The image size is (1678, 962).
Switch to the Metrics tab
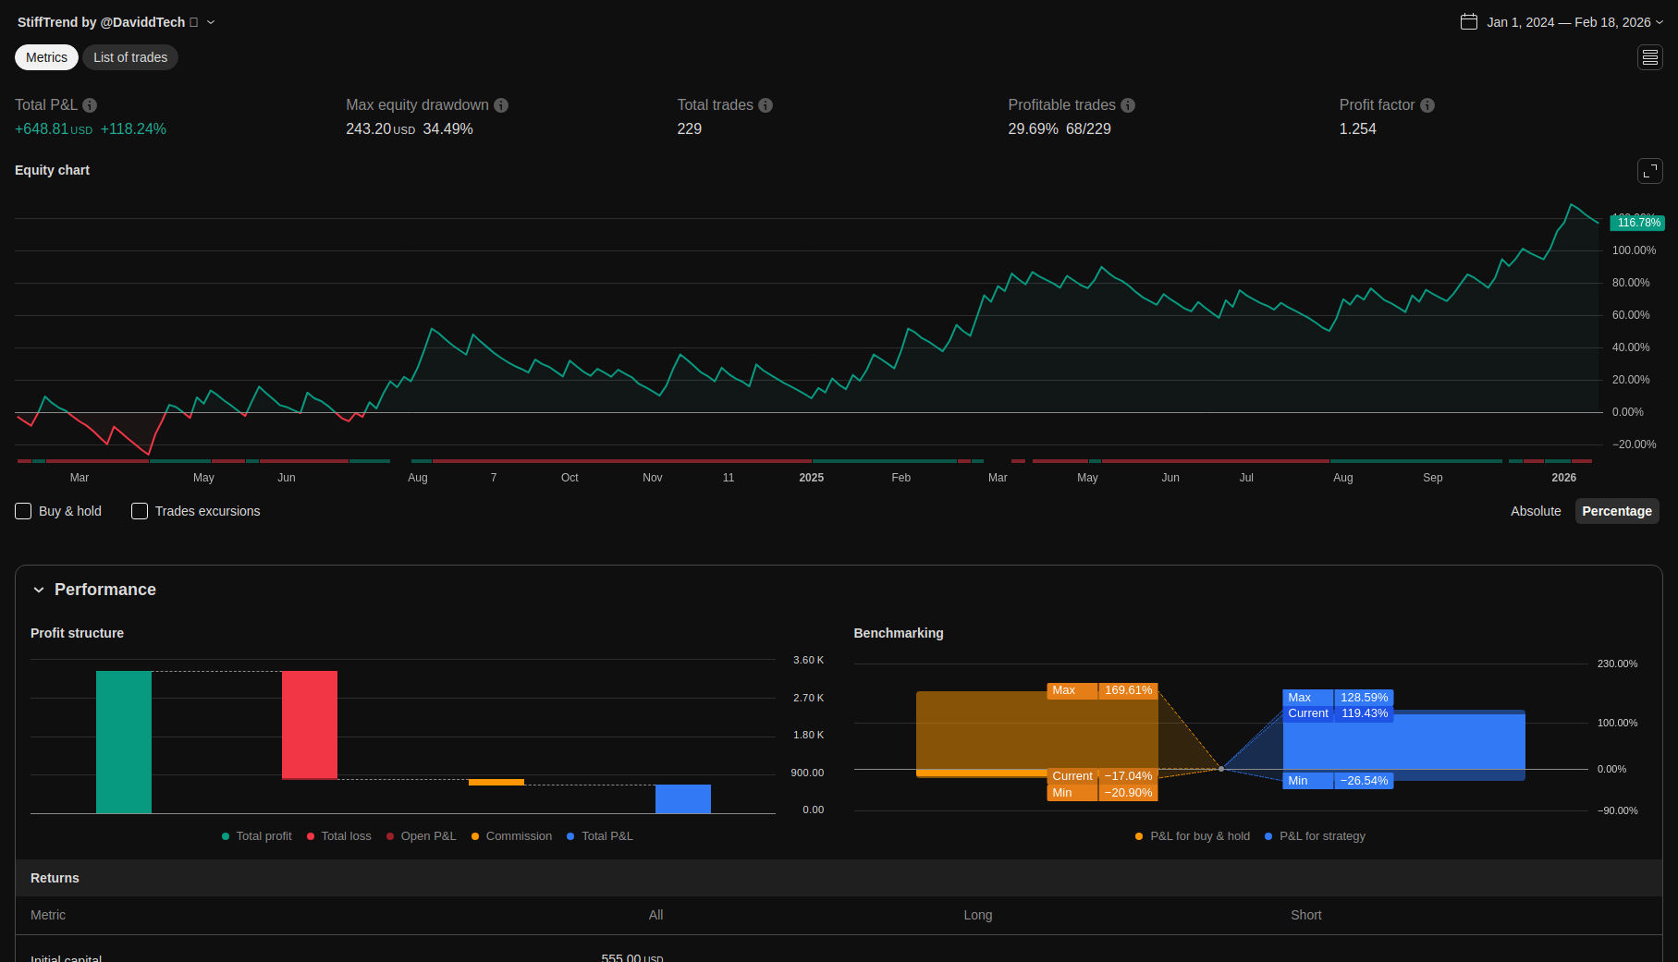point(46,57)
